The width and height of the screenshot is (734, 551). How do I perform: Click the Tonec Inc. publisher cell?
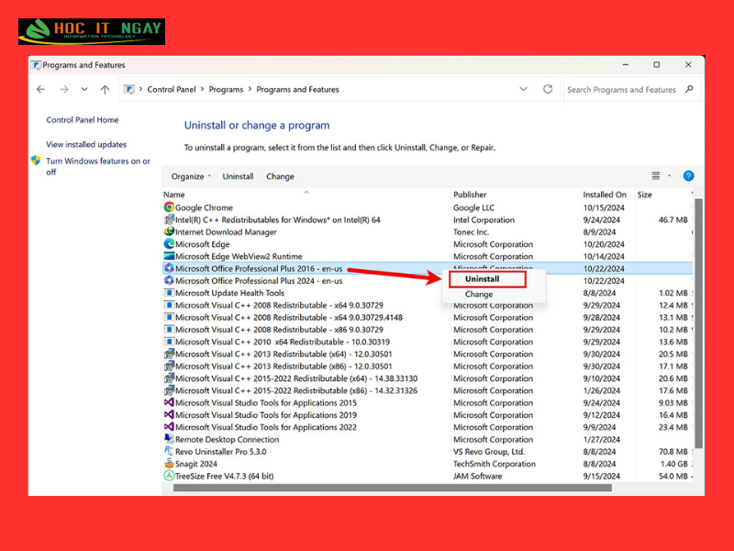[471, 232]
